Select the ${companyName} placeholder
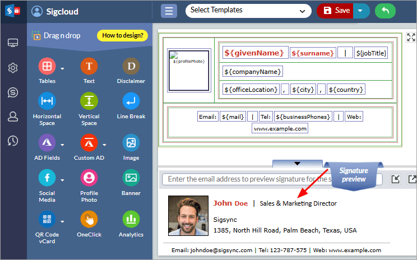This screenshot has width=417, height=260. click(x=253, y=72)
